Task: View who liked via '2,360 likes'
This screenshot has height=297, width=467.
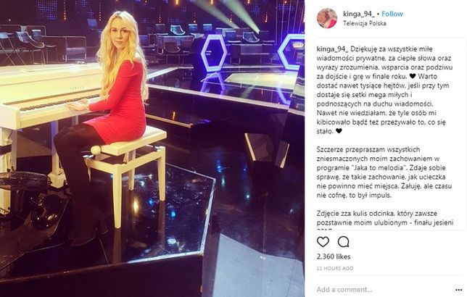Action: point(334,256)
